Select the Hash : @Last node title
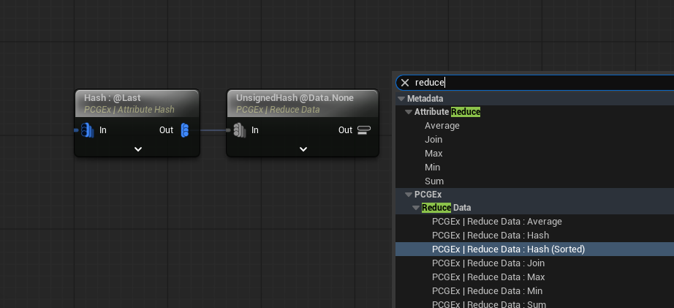 [113, 97]
